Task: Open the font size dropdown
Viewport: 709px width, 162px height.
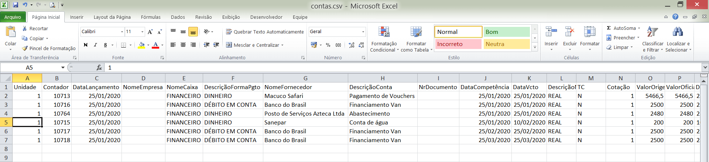Action: click(x=142, y=32)
